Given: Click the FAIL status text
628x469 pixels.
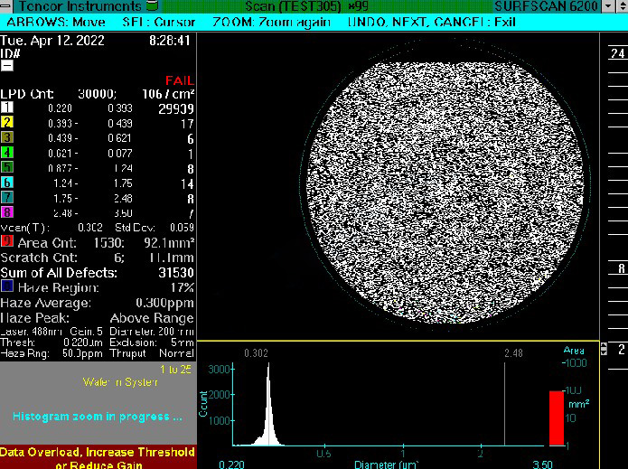Looking at the screenshot, I should [x=179, y=80].
